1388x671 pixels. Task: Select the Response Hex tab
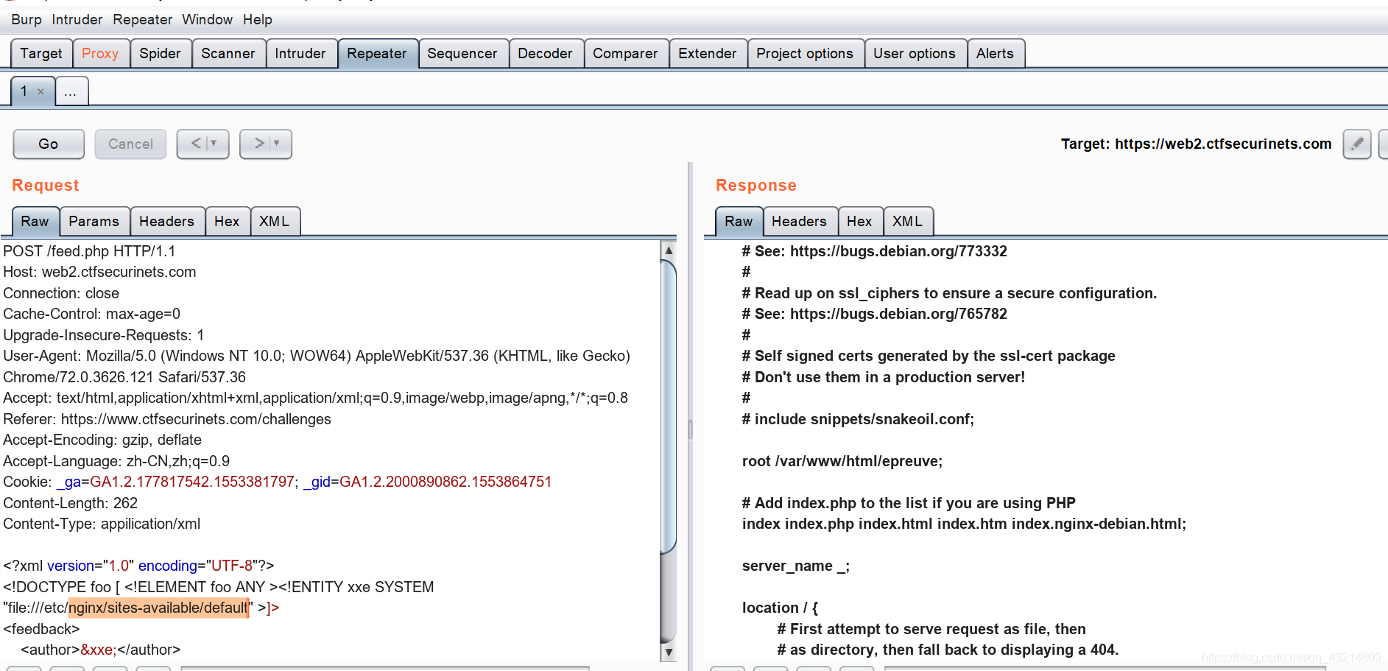tap(859, 222)
